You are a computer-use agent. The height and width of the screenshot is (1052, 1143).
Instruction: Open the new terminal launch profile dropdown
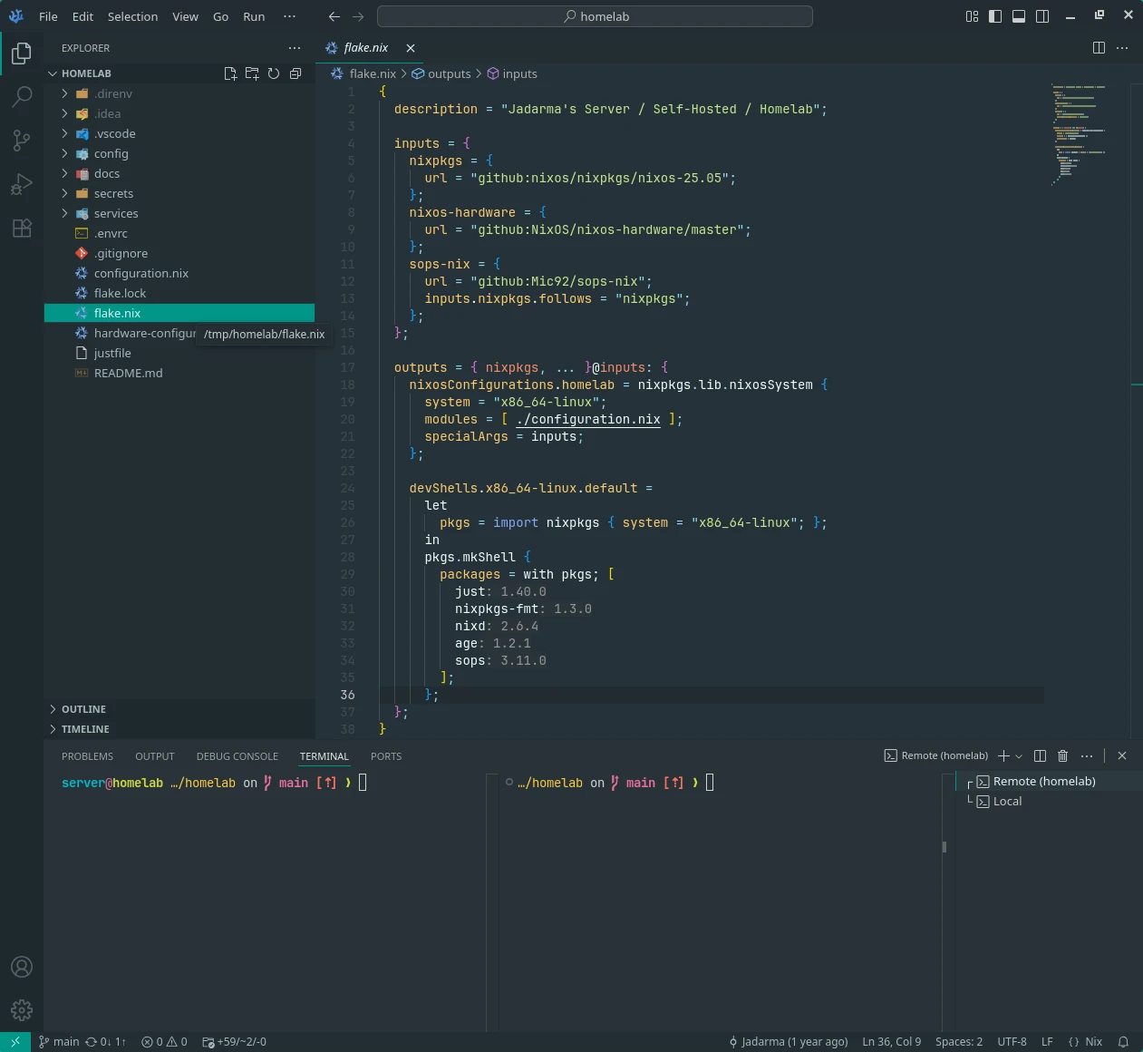[1019, 756]
